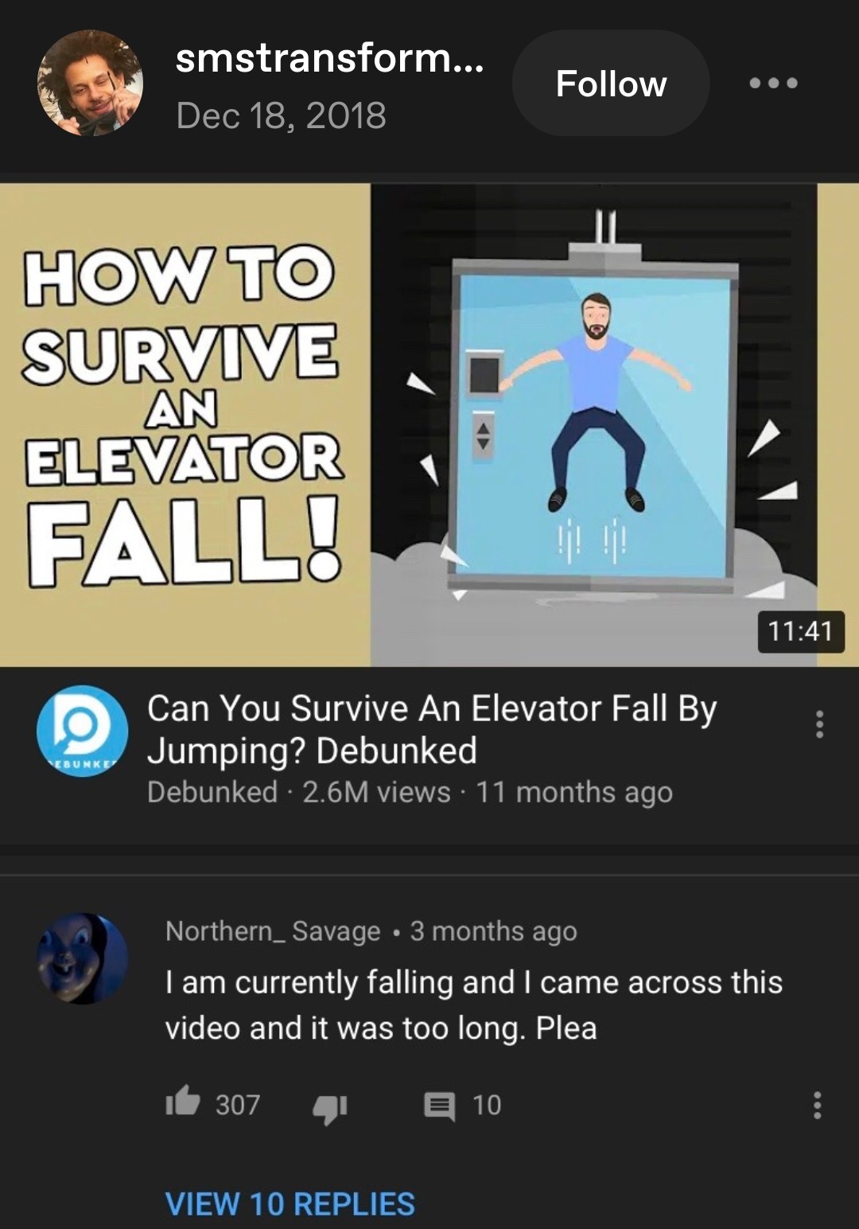Click the Debunked 2.6M views metadata line

click(x=410, y=792)
